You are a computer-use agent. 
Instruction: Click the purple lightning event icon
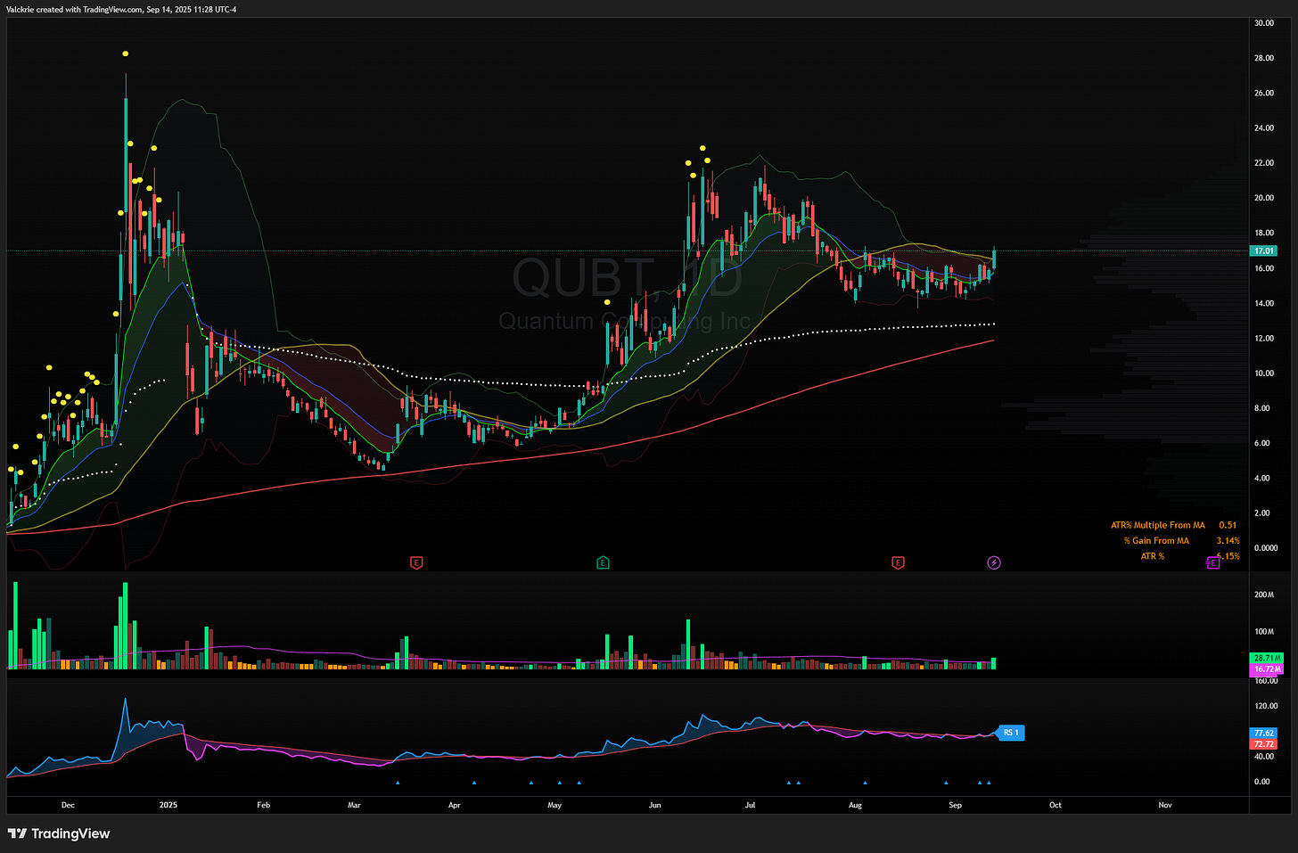coord(994,562)
